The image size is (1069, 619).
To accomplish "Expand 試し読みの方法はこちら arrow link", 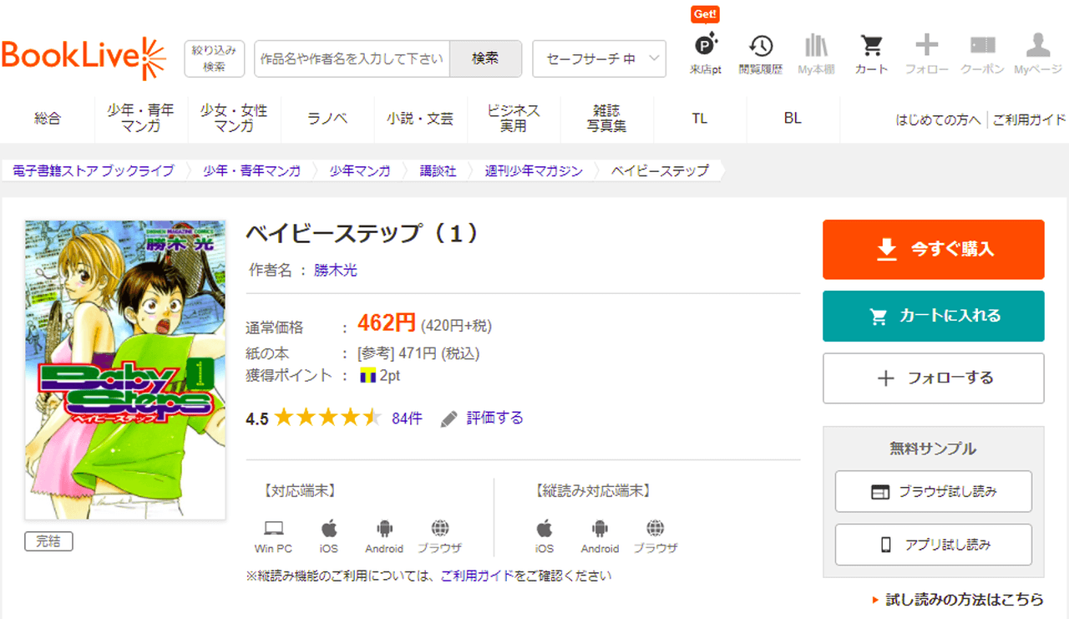I will tap(958, 600).
